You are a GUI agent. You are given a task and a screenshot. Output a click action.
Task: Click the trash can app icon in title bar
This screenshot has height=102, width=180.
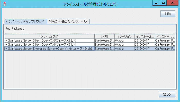click(5, 4)
